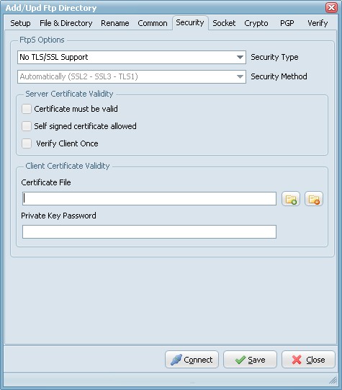Open the File & Directory tab

pyautogui.click(x=66, y=23)
